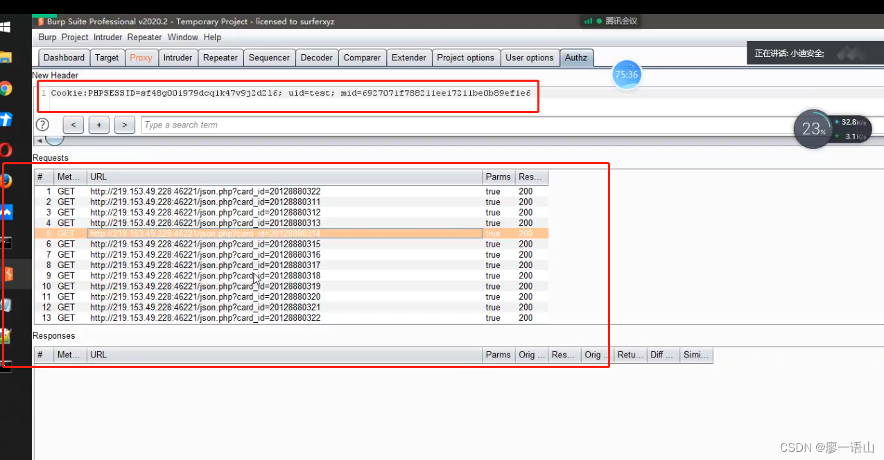This screenshot has width=884, height=460.
Task: Click the Responses URL column header
Action: [x=285, y=355]
